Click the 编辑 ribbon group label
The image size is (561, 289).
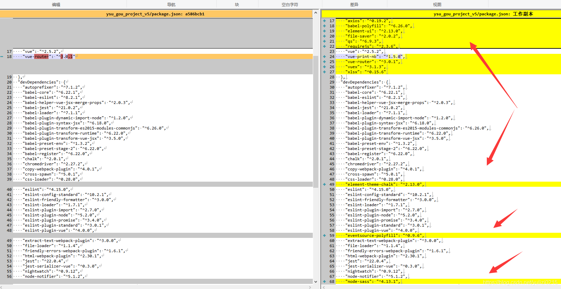pyautogui.click(x=56, y=4)
